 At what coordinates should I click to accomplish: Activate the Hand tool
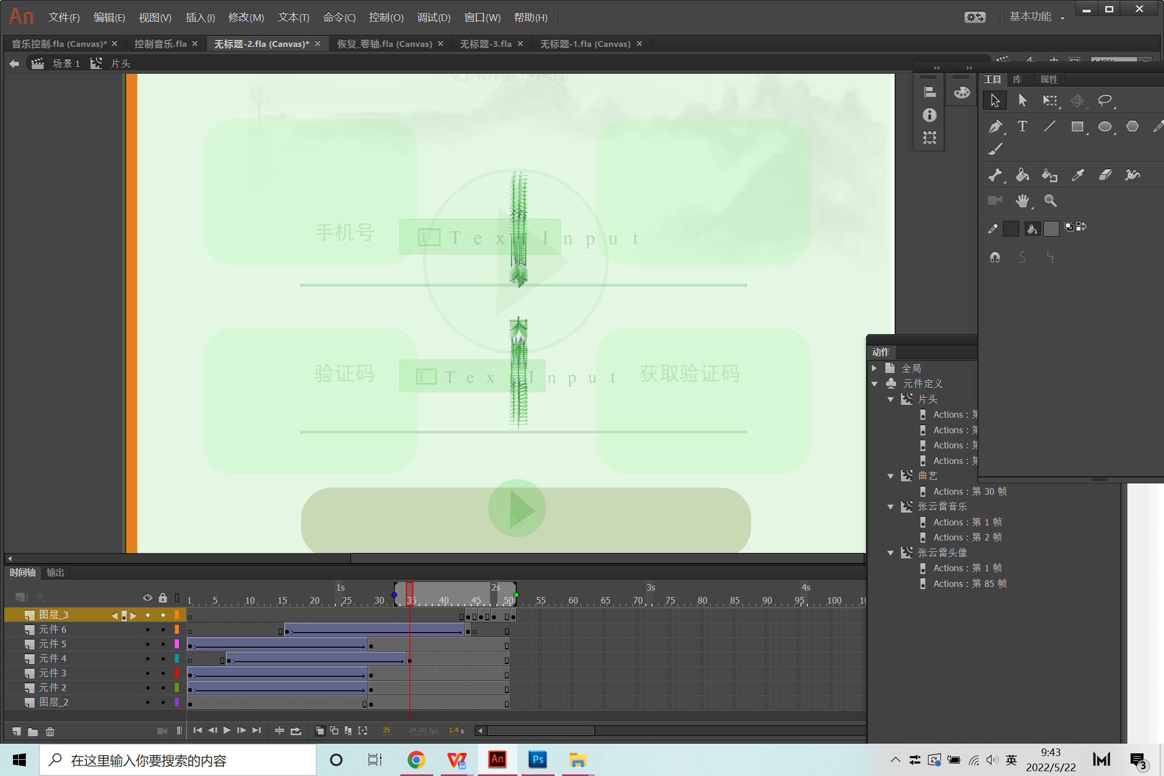pyautogui.click(x=1022, y=201)
